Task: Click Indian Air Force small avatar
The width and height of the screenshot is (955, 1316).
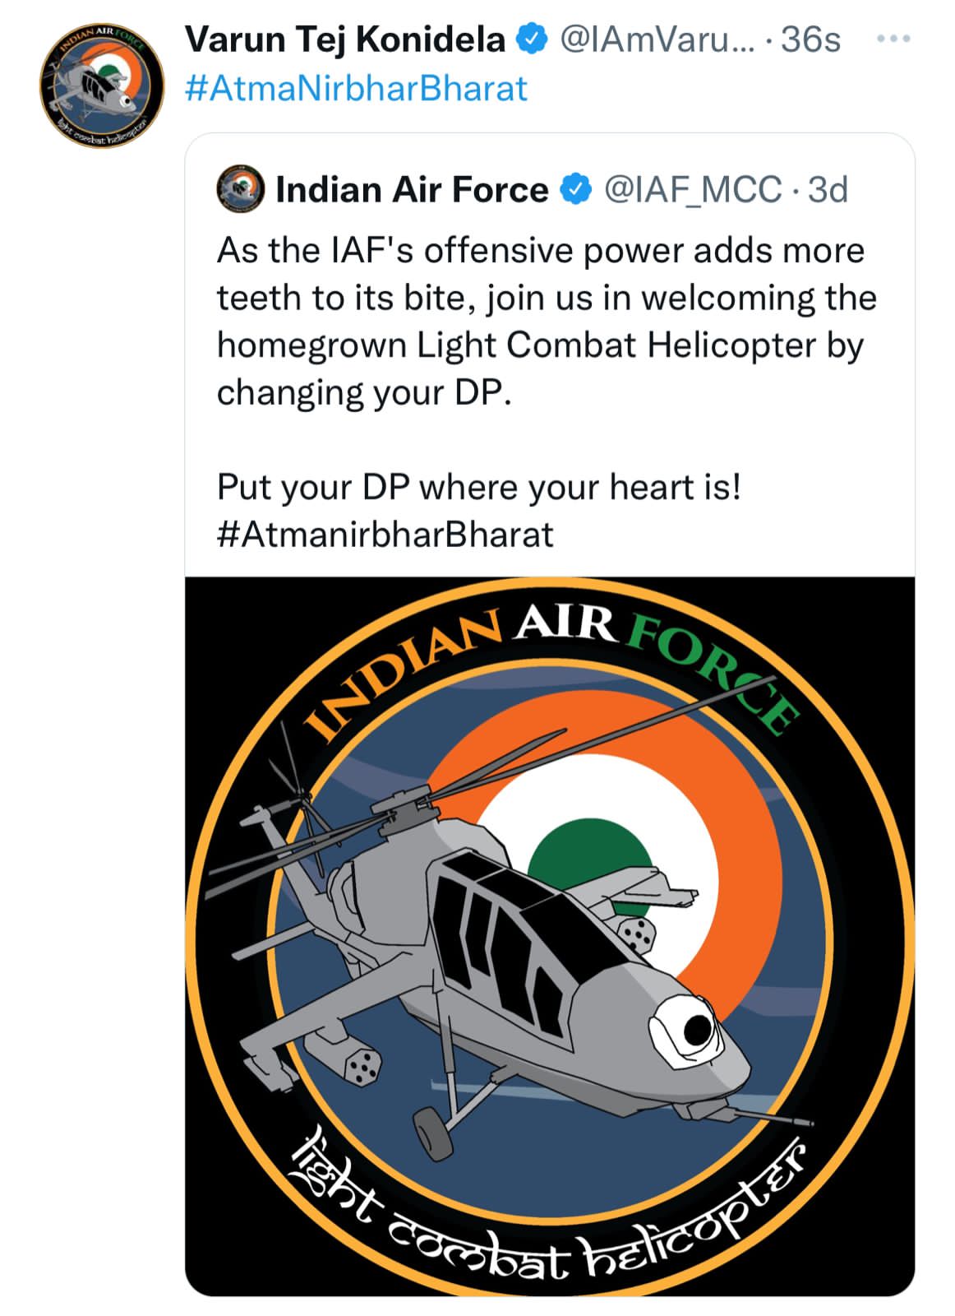Action: pos(240,190)
